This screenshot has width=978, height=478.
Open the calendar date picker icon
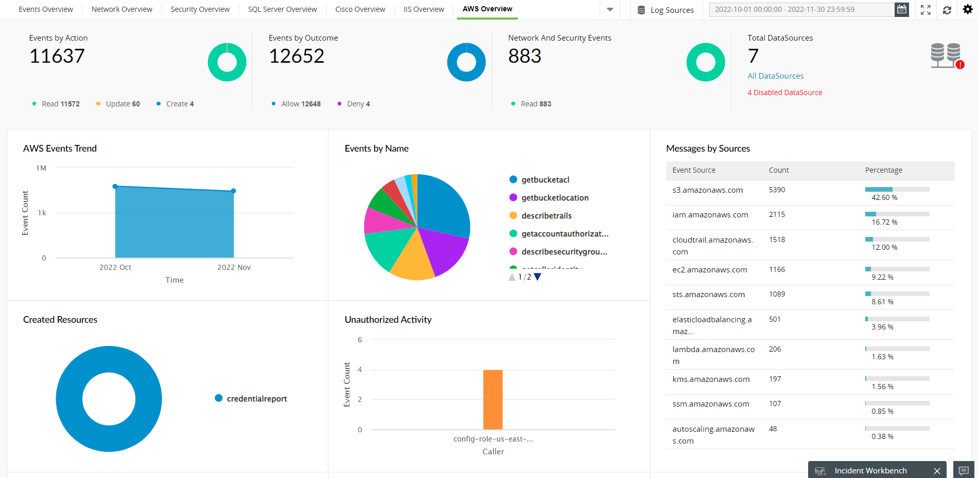(x=901, y=9)
